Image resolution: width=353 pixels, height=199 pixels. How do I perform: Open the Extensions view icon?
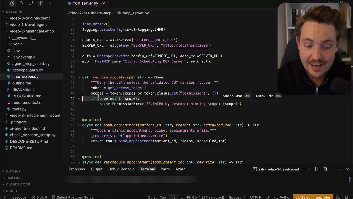41,3
